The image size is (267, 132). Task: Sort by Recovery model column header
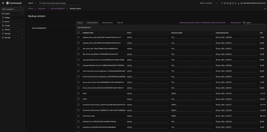point(177,33)
